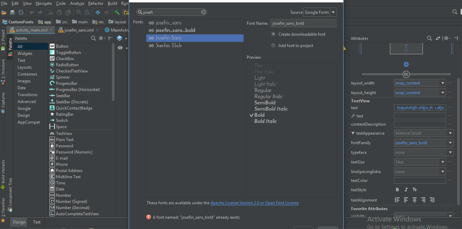Viewport: 462px width, 229px height.
Task: Click the hide Attributes panel icon
Action: [x=456, y=38]
